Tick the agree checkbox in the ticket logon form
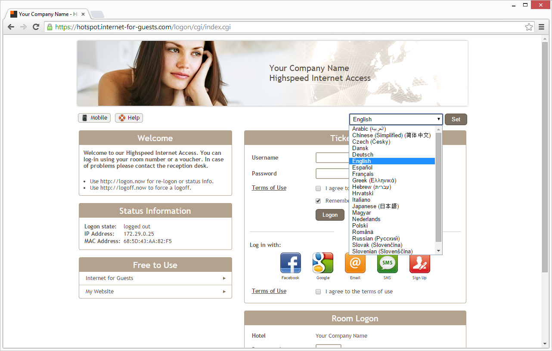This screenshot has height=351, width=552. [318, 188]
